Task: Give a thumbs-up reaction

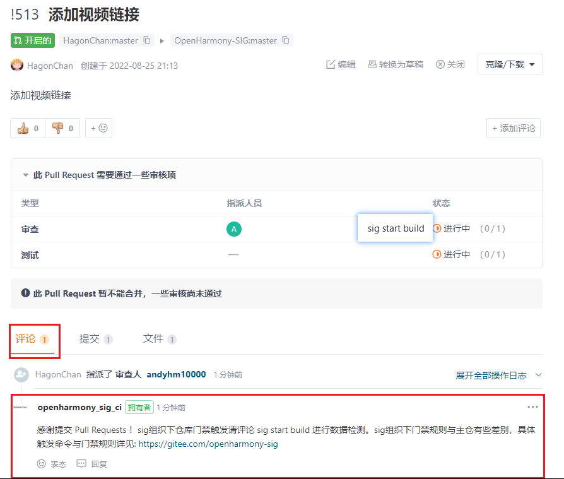Action: [28, 128]
